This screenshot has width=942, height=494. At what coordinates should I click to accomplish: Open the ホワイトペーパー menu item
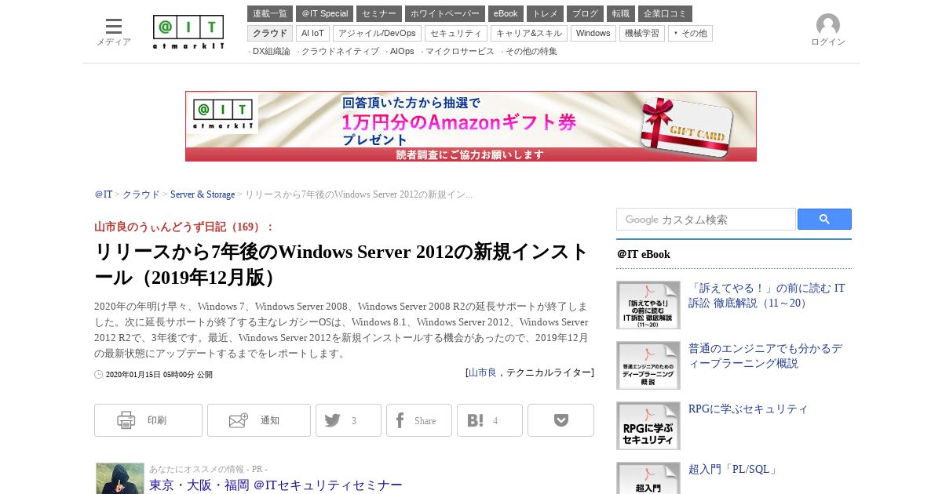[x=445, y=14]
